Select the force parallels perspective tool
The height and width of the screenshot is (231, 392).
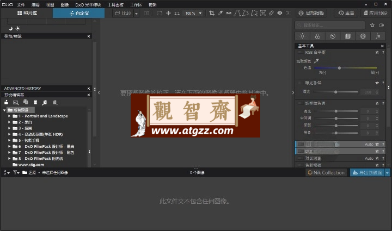237,13
